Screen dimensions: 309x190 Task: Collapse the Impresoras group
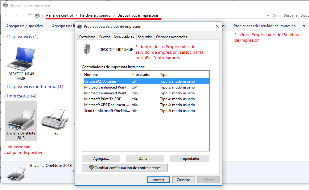(x=4, y=96)
